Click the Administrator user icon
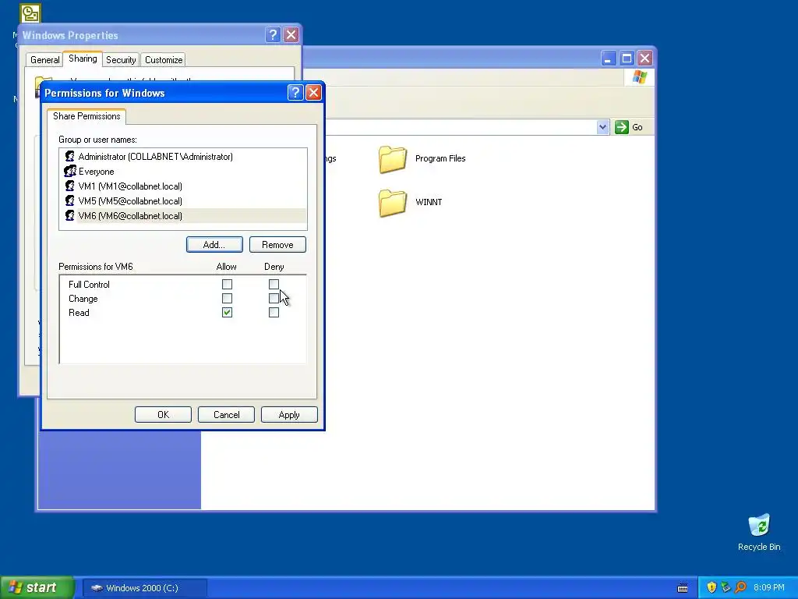798x599 pixels. 69,156
